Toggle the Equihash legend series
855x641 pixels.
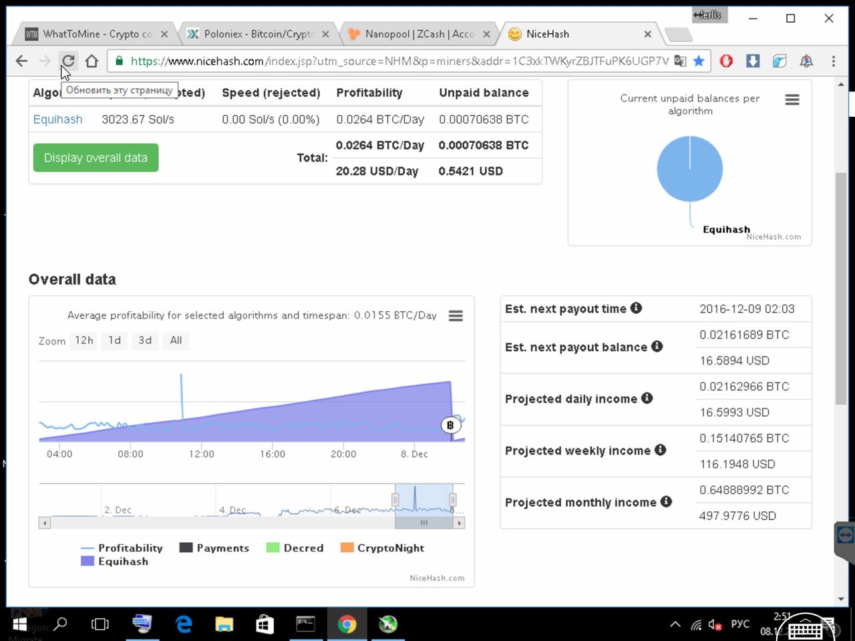coord(114,562)
